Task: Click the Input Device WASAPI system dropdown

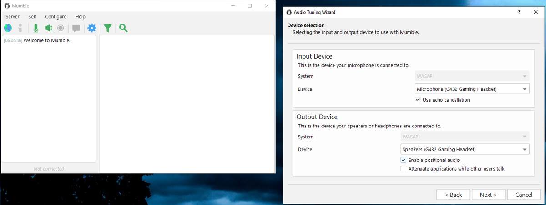Action: point(472,76)
